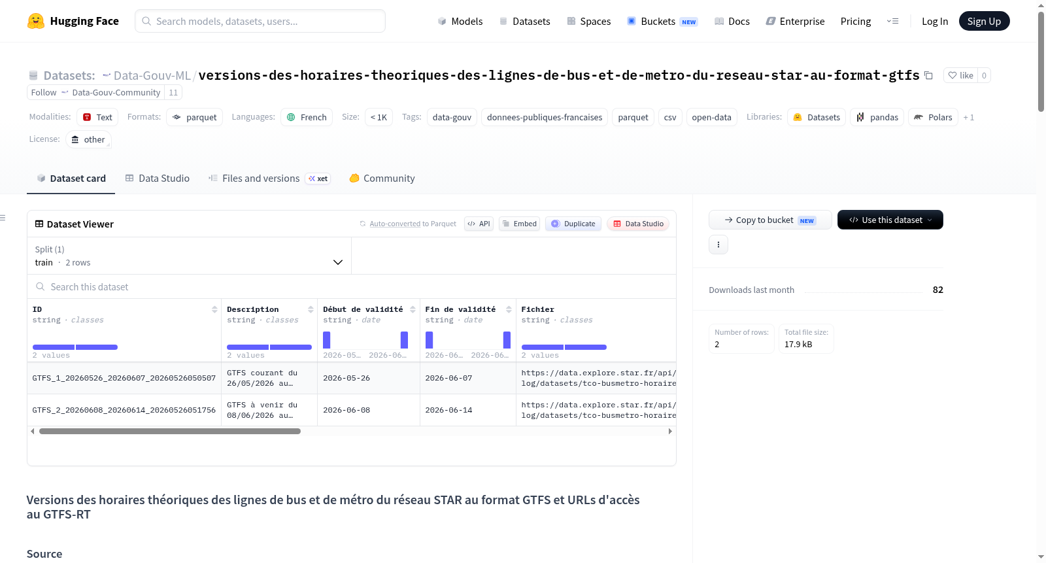Image resolution: width=1046 pixels, height=563 pixels.
Task: Open the Community tab
Action: pyautogui.click(x=382, y=178)
